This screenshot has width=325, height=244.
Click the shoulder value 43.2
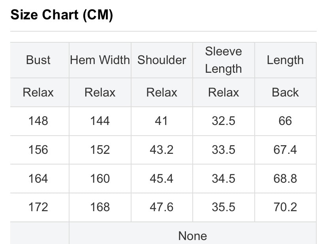[162, 150]
